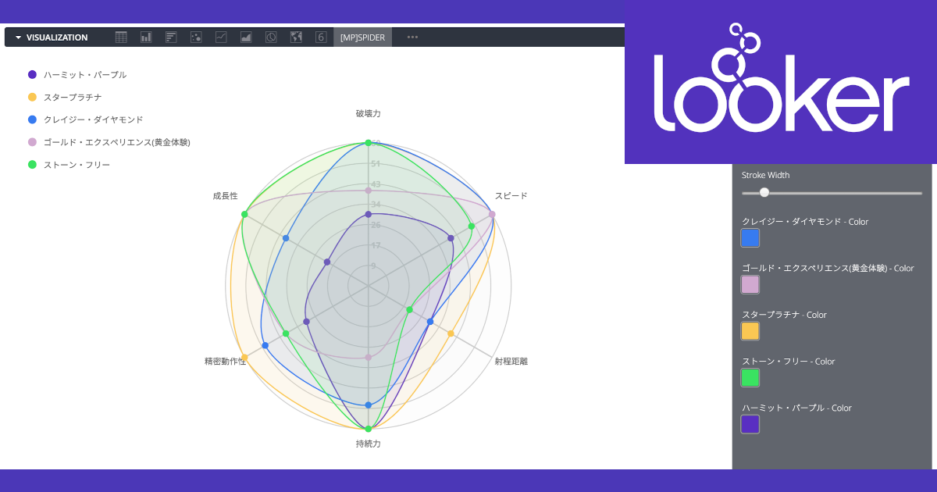937x492 pixels.
Task: Toggle スタープラチナ series in legend
Action: (65, 98)
